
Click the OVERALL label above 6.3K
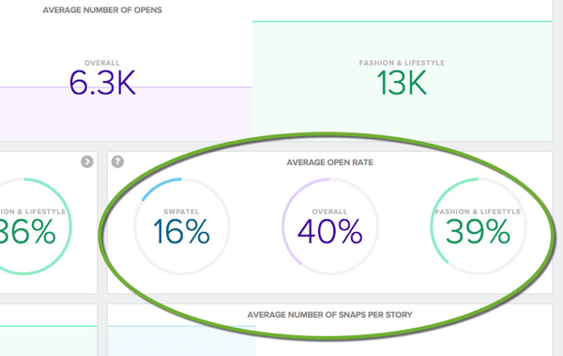coord(102,63)
